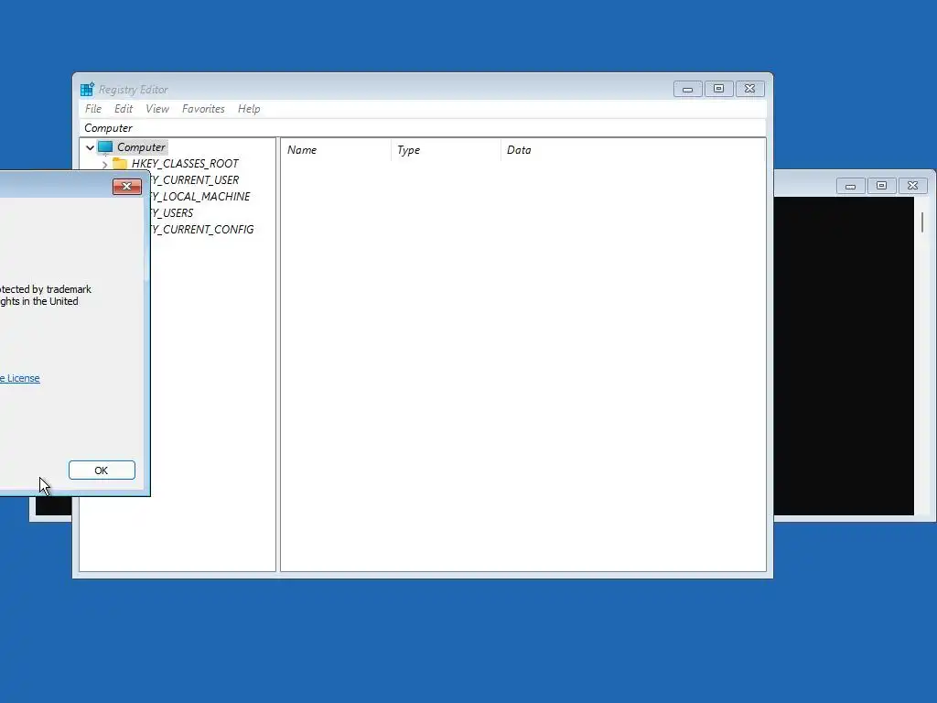Collapse the Computer tree node
The image size is (937, 703).
click(x=90, y=147)
